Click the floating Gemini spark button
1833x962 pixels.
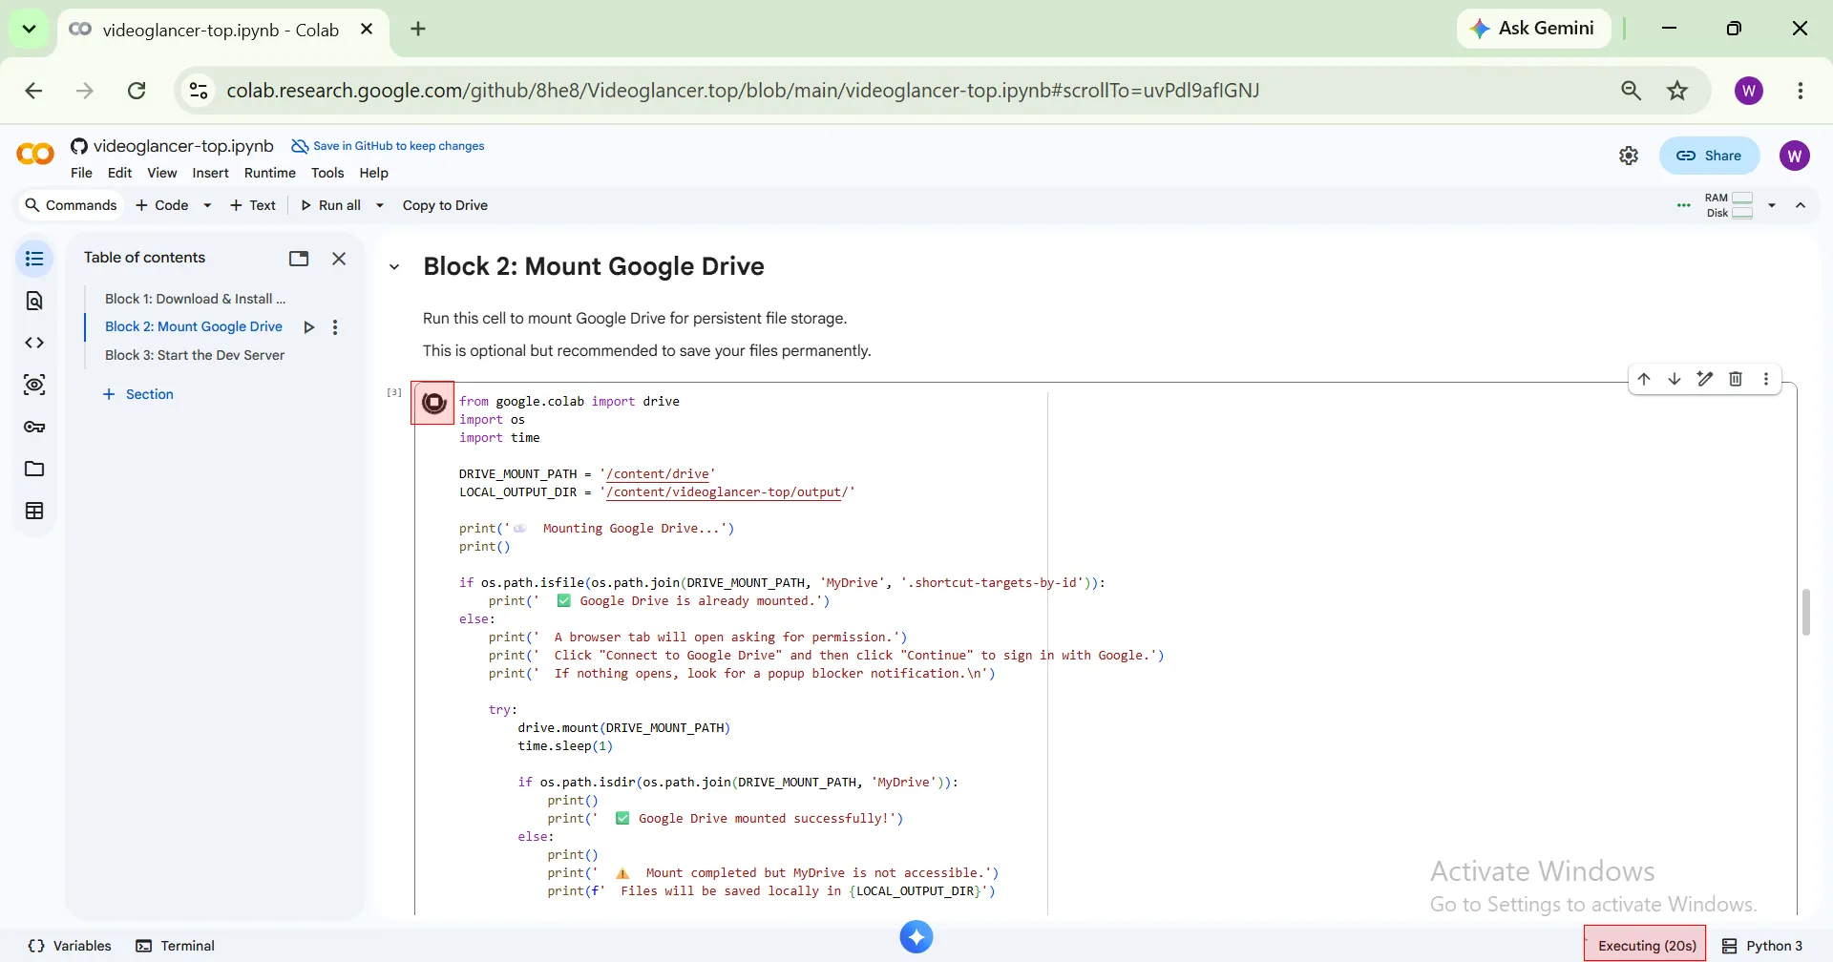coord(916,937)
